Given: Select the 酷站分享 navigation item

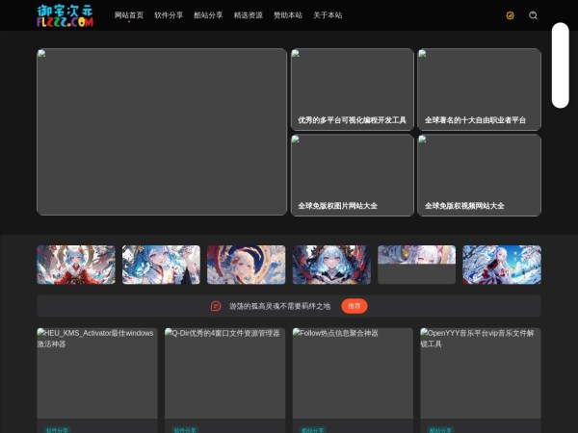Looking at the screenshot, I should click(208, 15).
